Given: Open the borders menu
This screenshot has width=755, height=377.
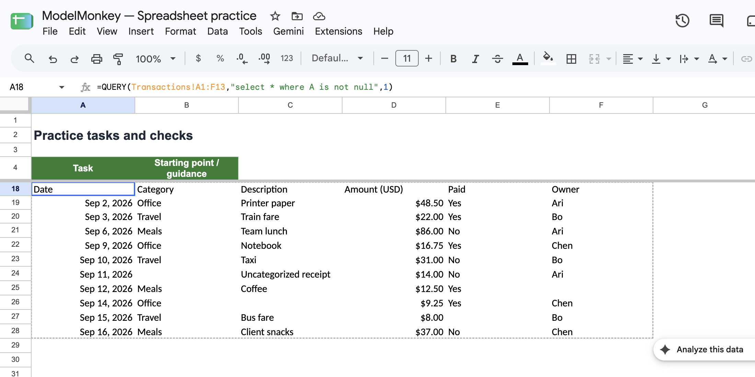Looking at the screenshot, I should point(571,59).
